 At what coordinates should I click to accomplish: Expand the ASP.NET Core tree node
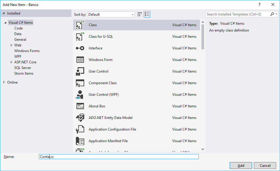(x=11, y=62)
